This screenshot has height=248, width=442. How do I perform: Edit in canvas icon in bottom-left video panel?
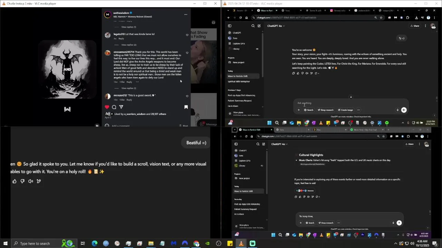pyautogui.click(x=39, y=181)
